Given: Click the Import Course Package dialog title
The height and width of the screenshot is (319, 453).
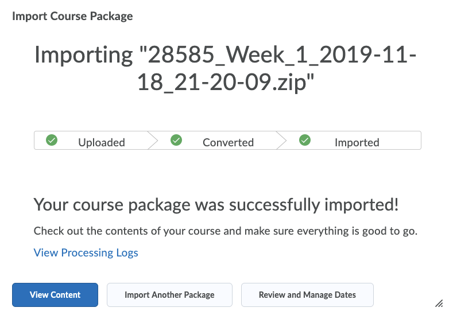Looking at the screenshot, I should click(72, 16).
